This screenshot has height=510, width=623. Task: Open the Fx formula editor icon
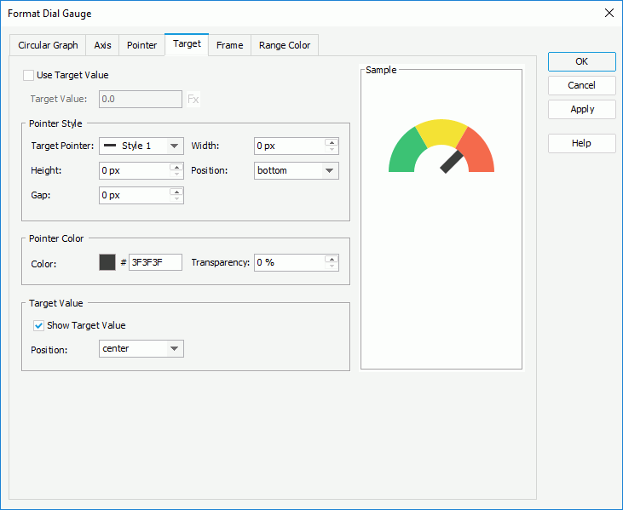tap(193, 99)
